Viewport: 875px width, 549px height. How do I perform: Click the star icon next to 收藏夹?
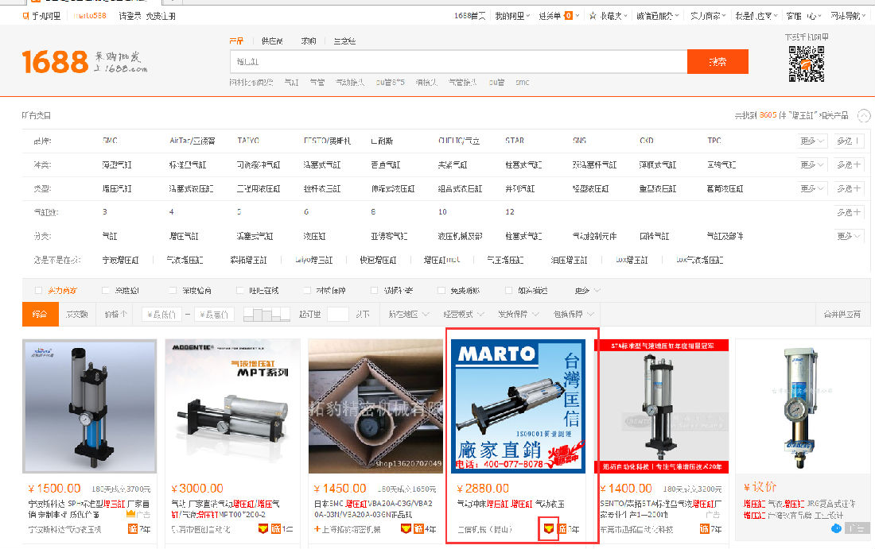pos(593,16)
